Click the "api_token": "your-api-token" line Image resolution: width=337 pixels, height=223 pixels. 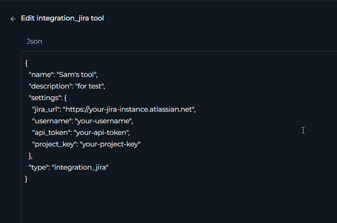pyautogui.click(x=81, y=133)
